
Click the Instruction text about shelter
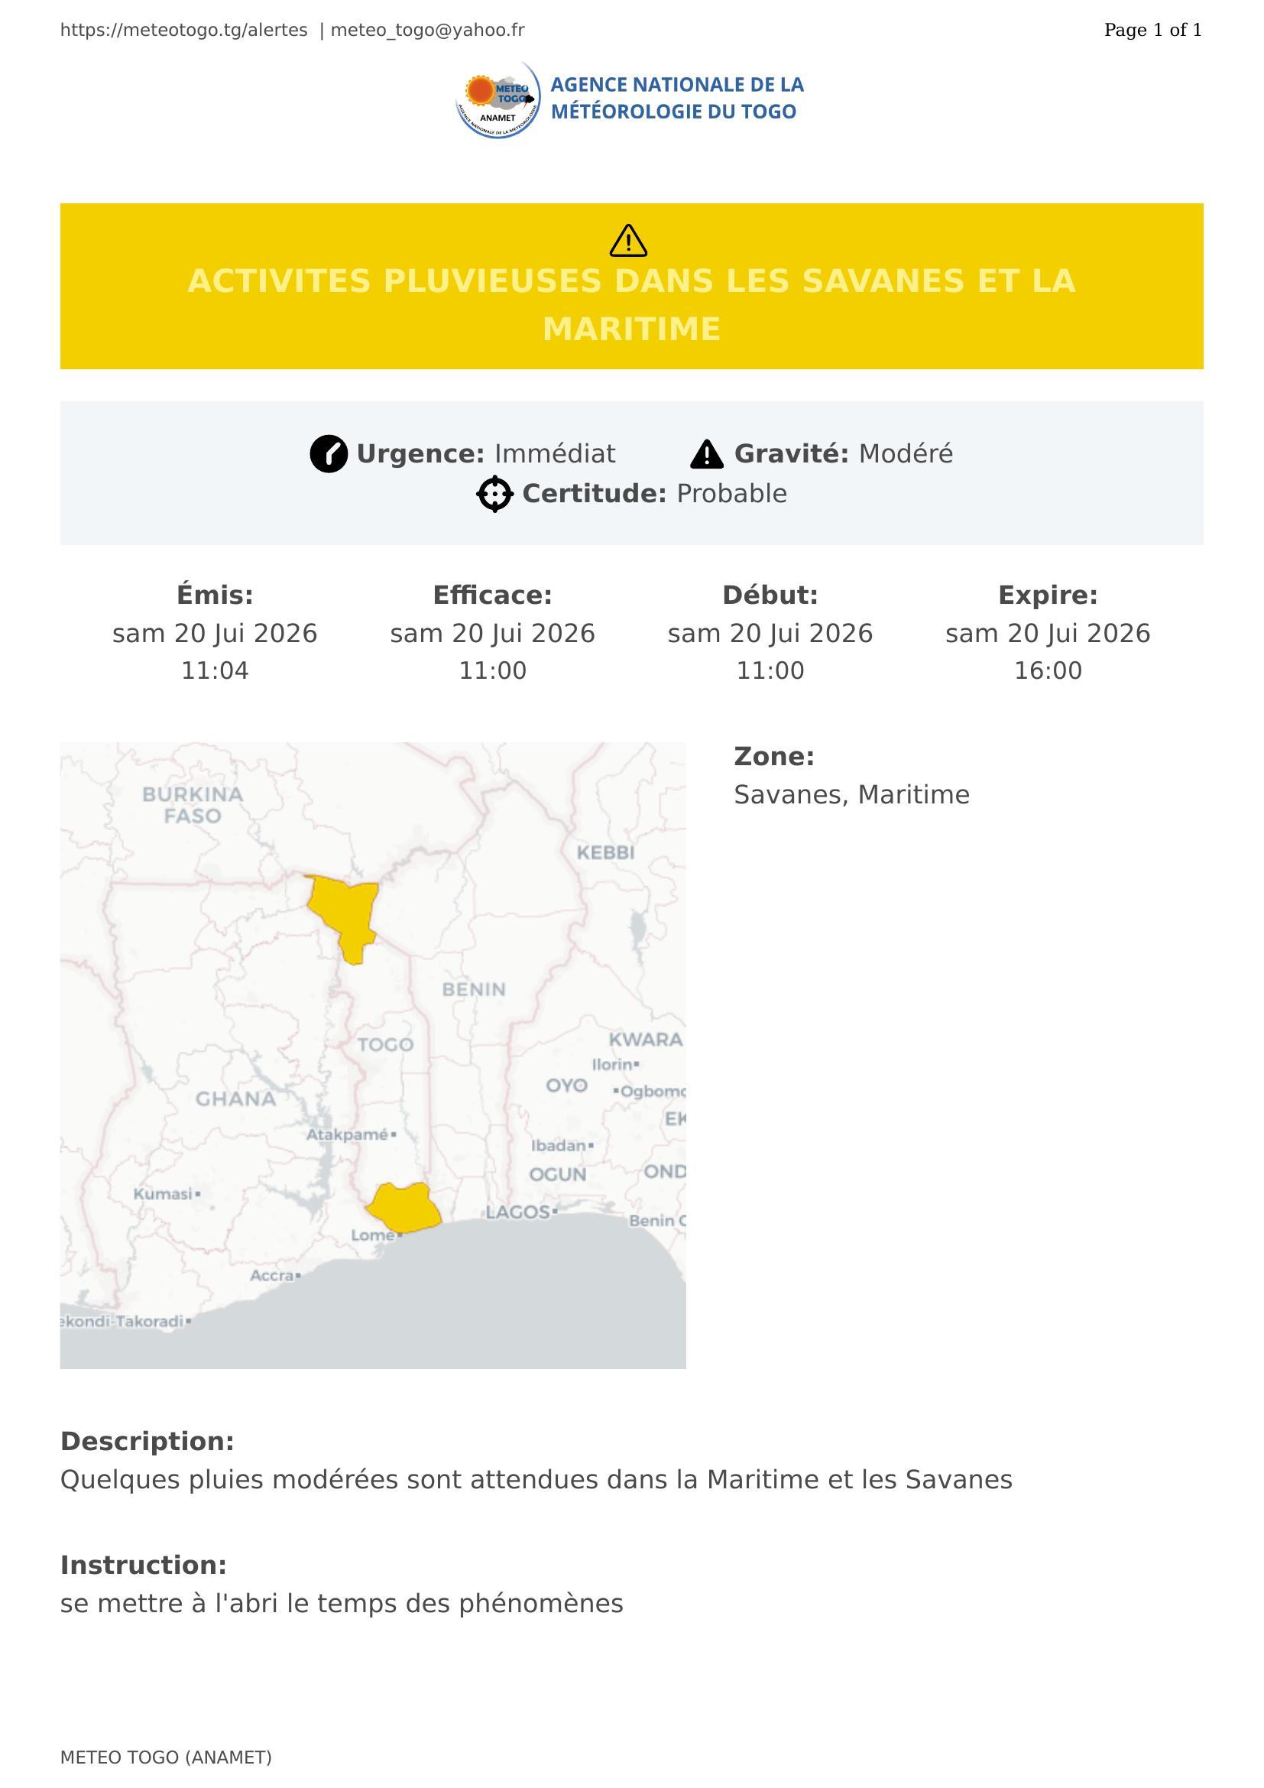[x=342, y=1604]
